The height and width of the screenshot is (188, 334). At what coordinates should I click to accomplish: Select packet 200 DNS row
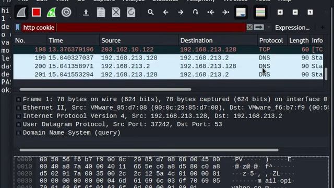click(x=168, y=66)
